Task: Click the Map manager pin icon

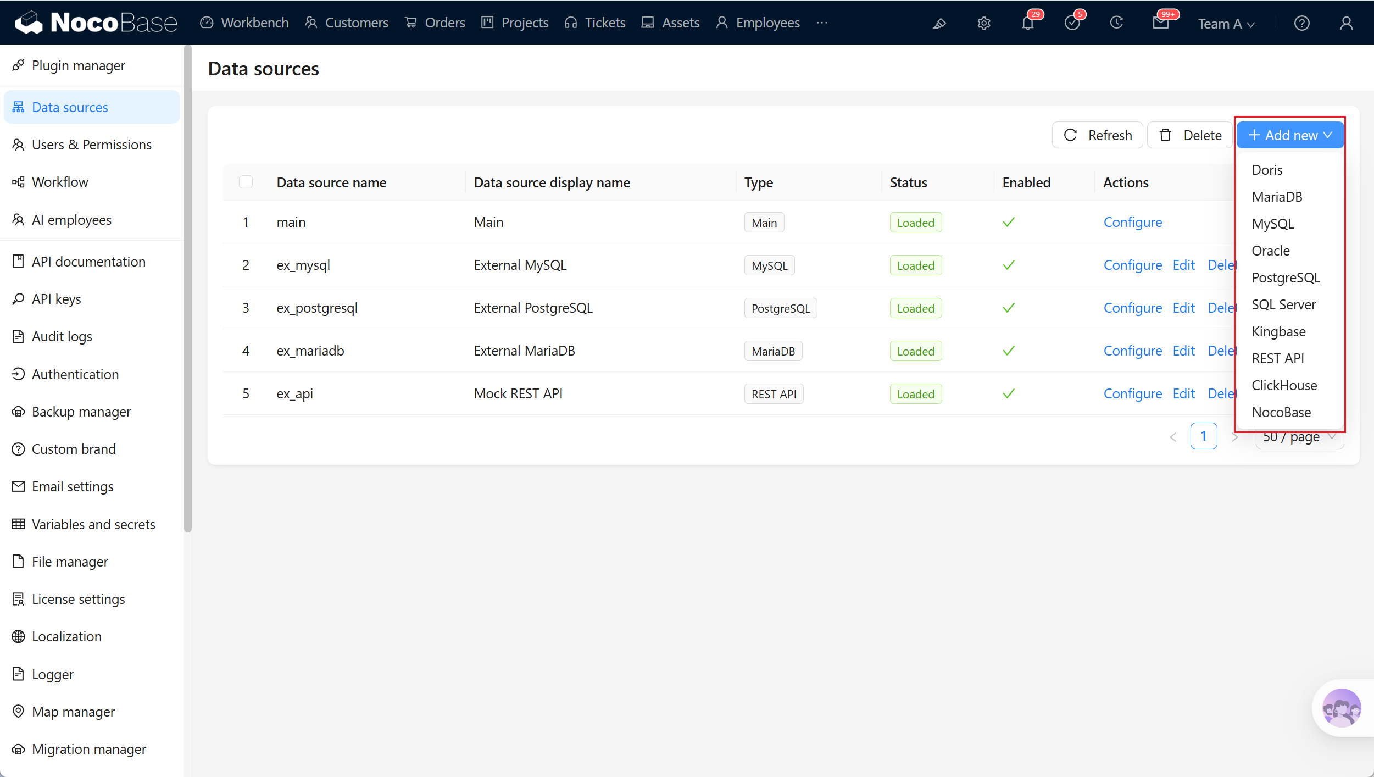Action: point(18,711)
